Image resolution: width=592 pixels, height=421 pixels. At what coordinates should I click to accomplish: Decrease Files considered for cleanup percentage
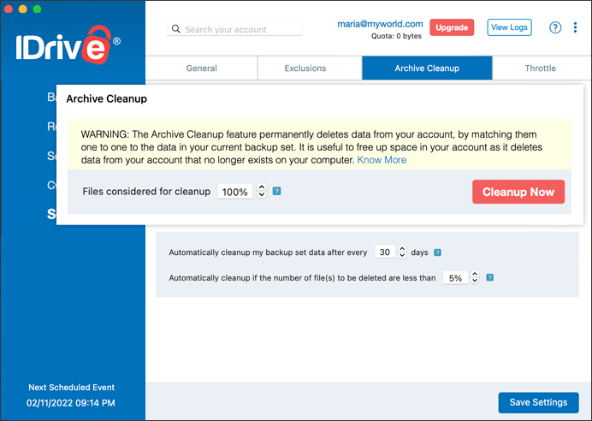click(x=262, y=194)
